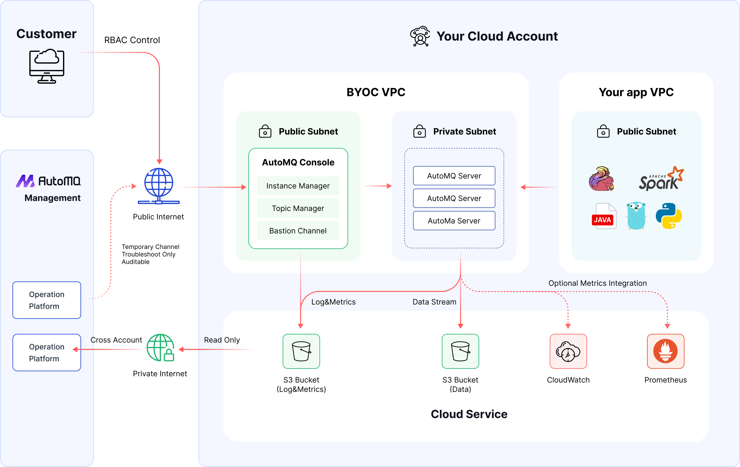
Task: Select the S3 Bucket Data icon
Action: [460, 351]
